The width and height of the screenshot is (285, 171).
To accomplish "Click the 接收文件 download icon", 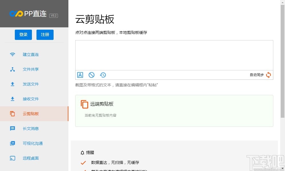I will (x=12, y=99).
